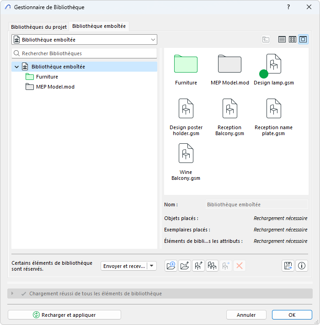Click the add library folder icon
The height and width of the screenshot is (325, 320).
171,266
